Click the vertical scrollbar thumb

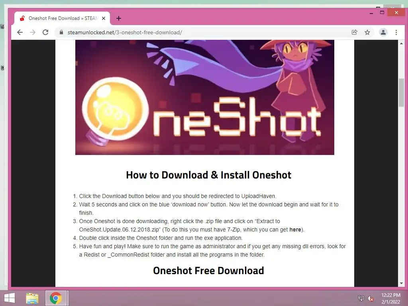[x=401, y=92]
